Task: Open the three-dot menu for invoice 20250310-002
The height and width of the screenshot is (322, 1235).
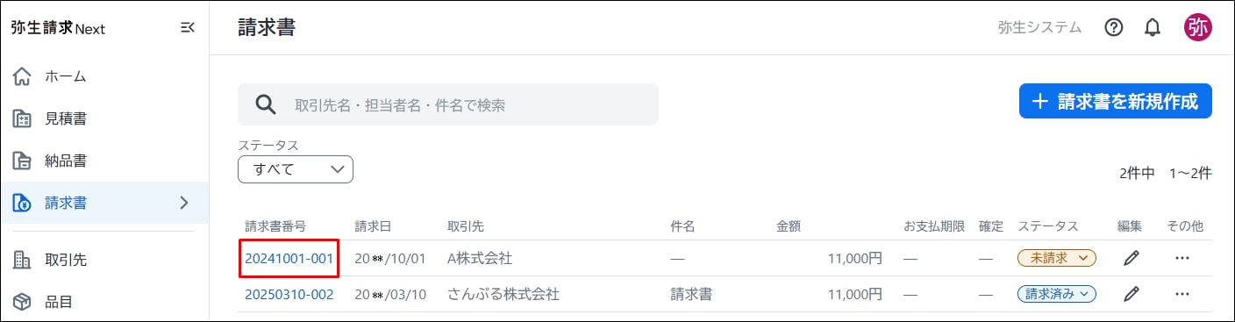Action: (1181, 294)
